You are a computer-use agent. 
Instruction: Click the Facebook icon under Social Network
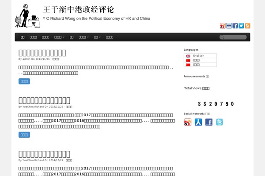pos(209,122)
